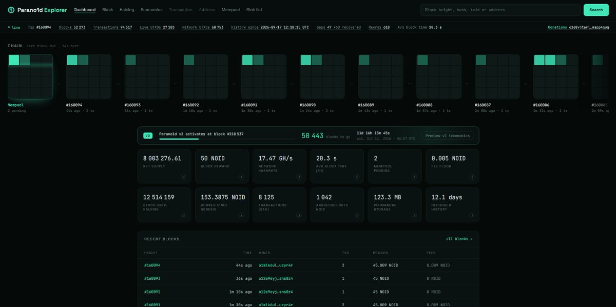Select chain block thumbnail #160087
Viewport: 616px width, 307px height.
coord(497,76)
